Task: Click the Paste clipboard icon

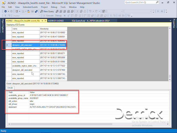Action: pyautogui.click(x=85, y=11)
